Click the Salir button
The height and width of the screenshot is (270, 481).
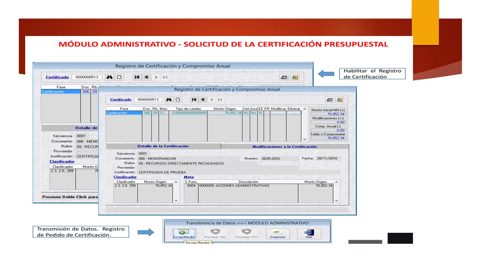pyautogui.click(x=309, y=234)
